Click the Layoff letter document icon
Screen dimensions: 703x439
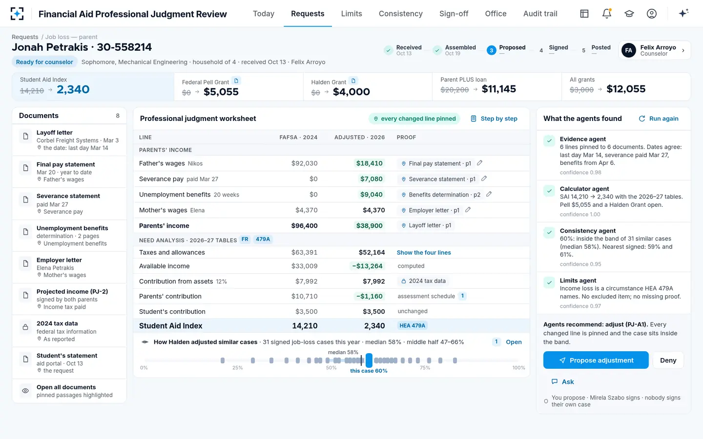pyautogui.click(x=25, y=136)
